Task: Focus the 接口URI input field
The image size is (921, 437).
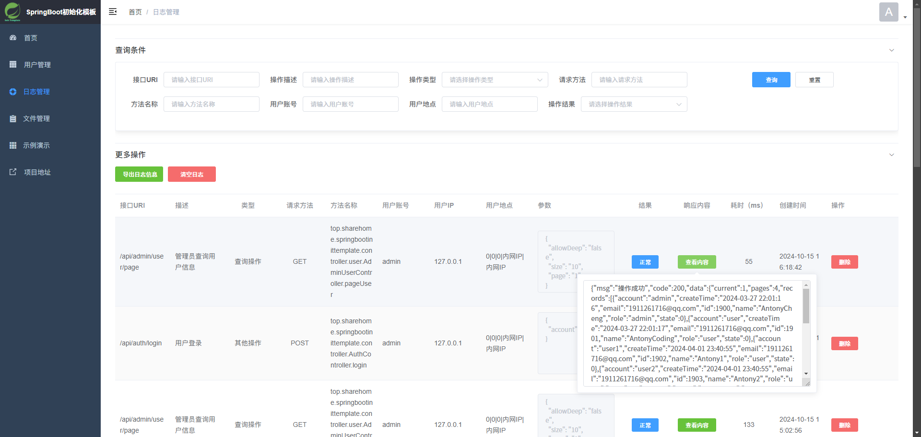Action: click(x=212, y=80)
